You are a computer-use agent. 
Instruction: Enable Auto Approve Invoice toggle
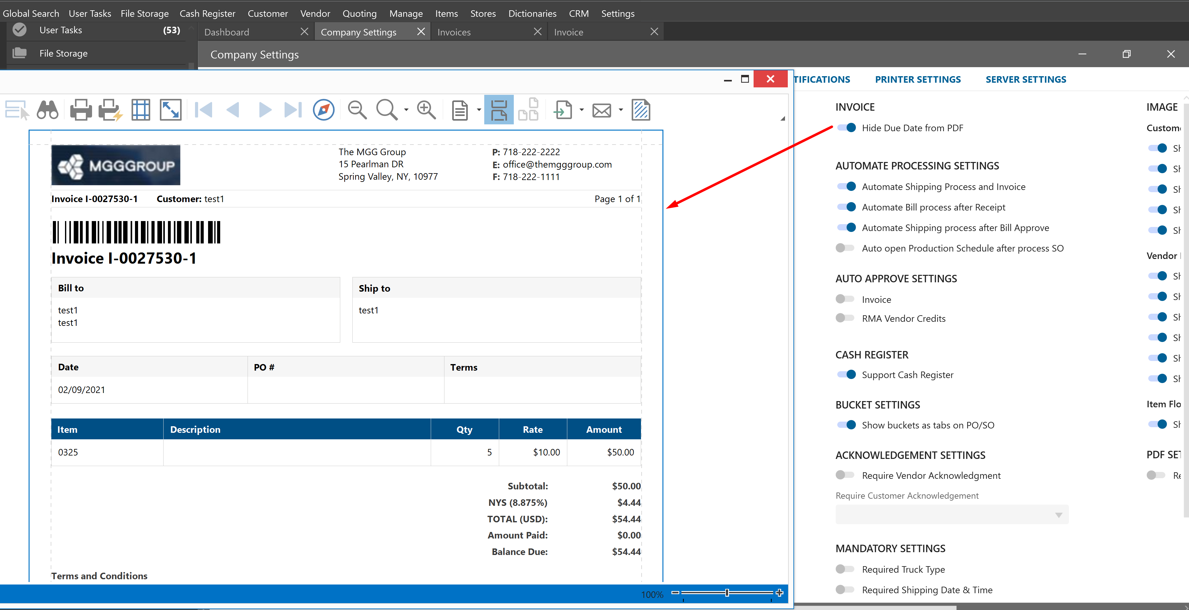(845, 299)
